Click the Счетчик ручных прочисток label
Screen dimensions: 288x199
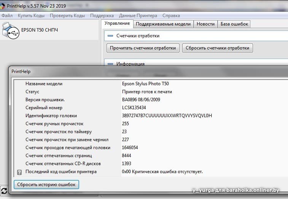[x=54, y=124]
